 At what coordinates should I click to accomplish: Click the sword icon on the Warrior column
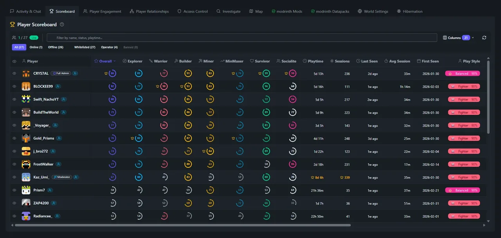point(151,61)
